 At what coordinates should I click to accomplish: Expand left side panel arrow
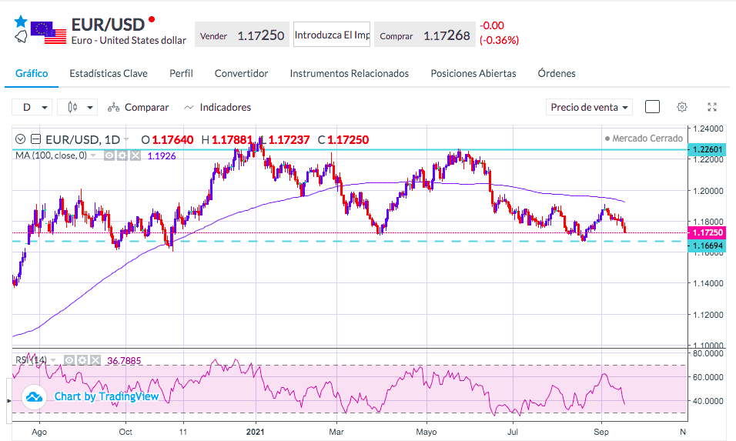[9, 401]
